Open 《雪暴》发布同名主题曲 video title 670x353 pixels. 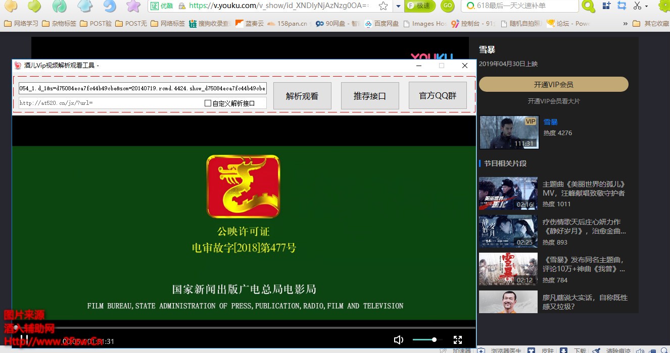click(x=584, y=264)
